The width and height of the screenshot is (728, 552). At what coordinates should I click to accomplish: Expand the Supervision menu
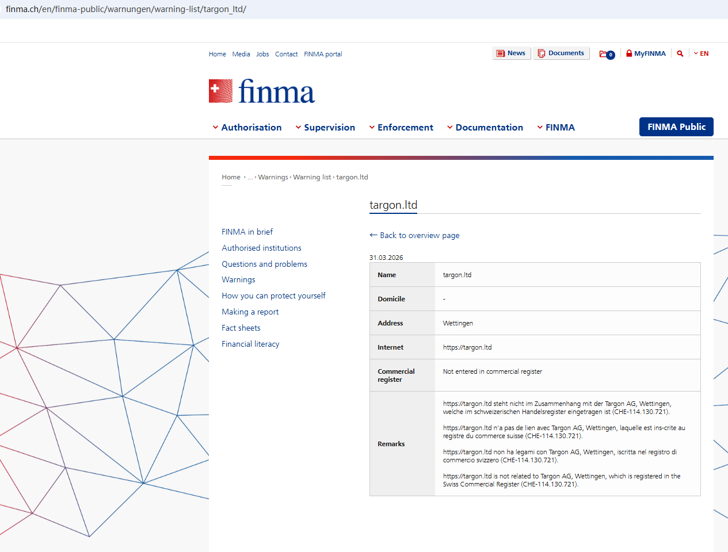(x=325, y=128)
